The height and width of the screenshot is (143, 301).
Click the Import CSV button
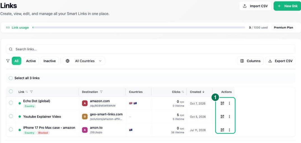pos(255,6)
